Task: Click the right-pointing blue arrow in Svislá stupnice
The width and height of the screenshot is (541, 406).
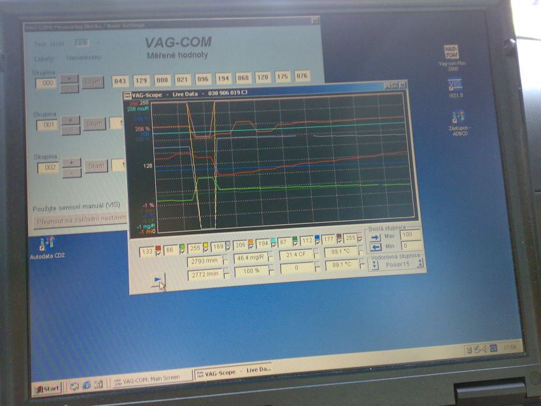Action: pos(376,237)
